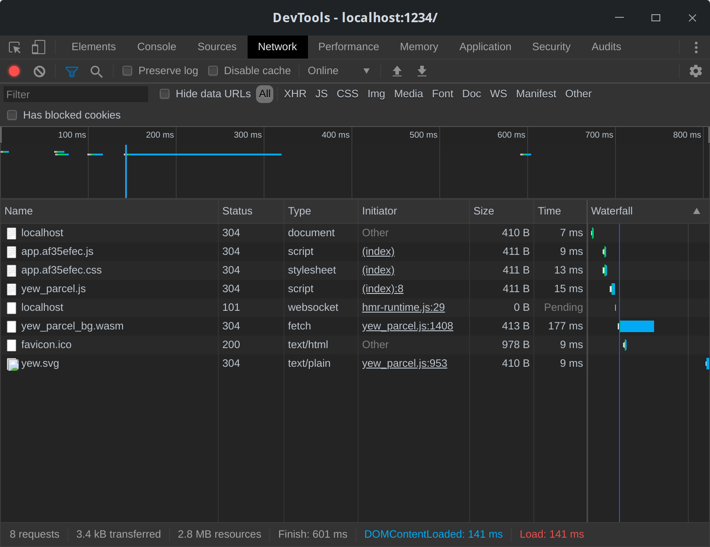The width and height of the screenshot is (710, 547).
Task: Click the blue wasm waterfall bar
Action: pos(637,326)
